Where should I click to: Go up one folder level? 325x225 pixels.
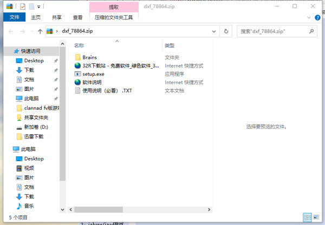(40, 31)
